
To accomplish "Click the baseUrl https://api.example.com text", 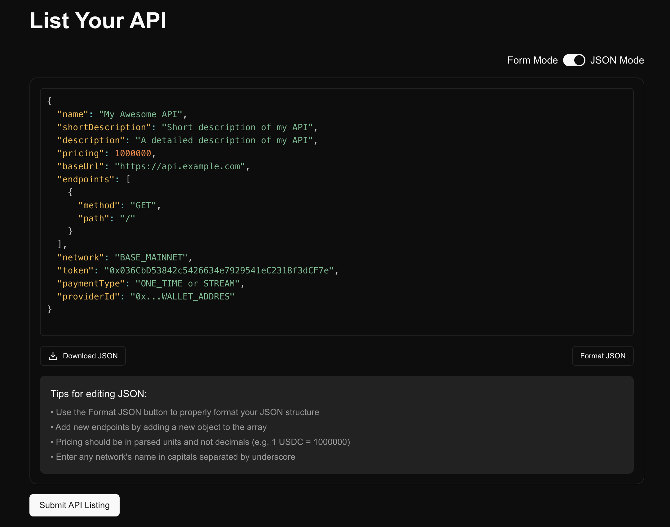I will pyautogui.click(x=180, y=166).
